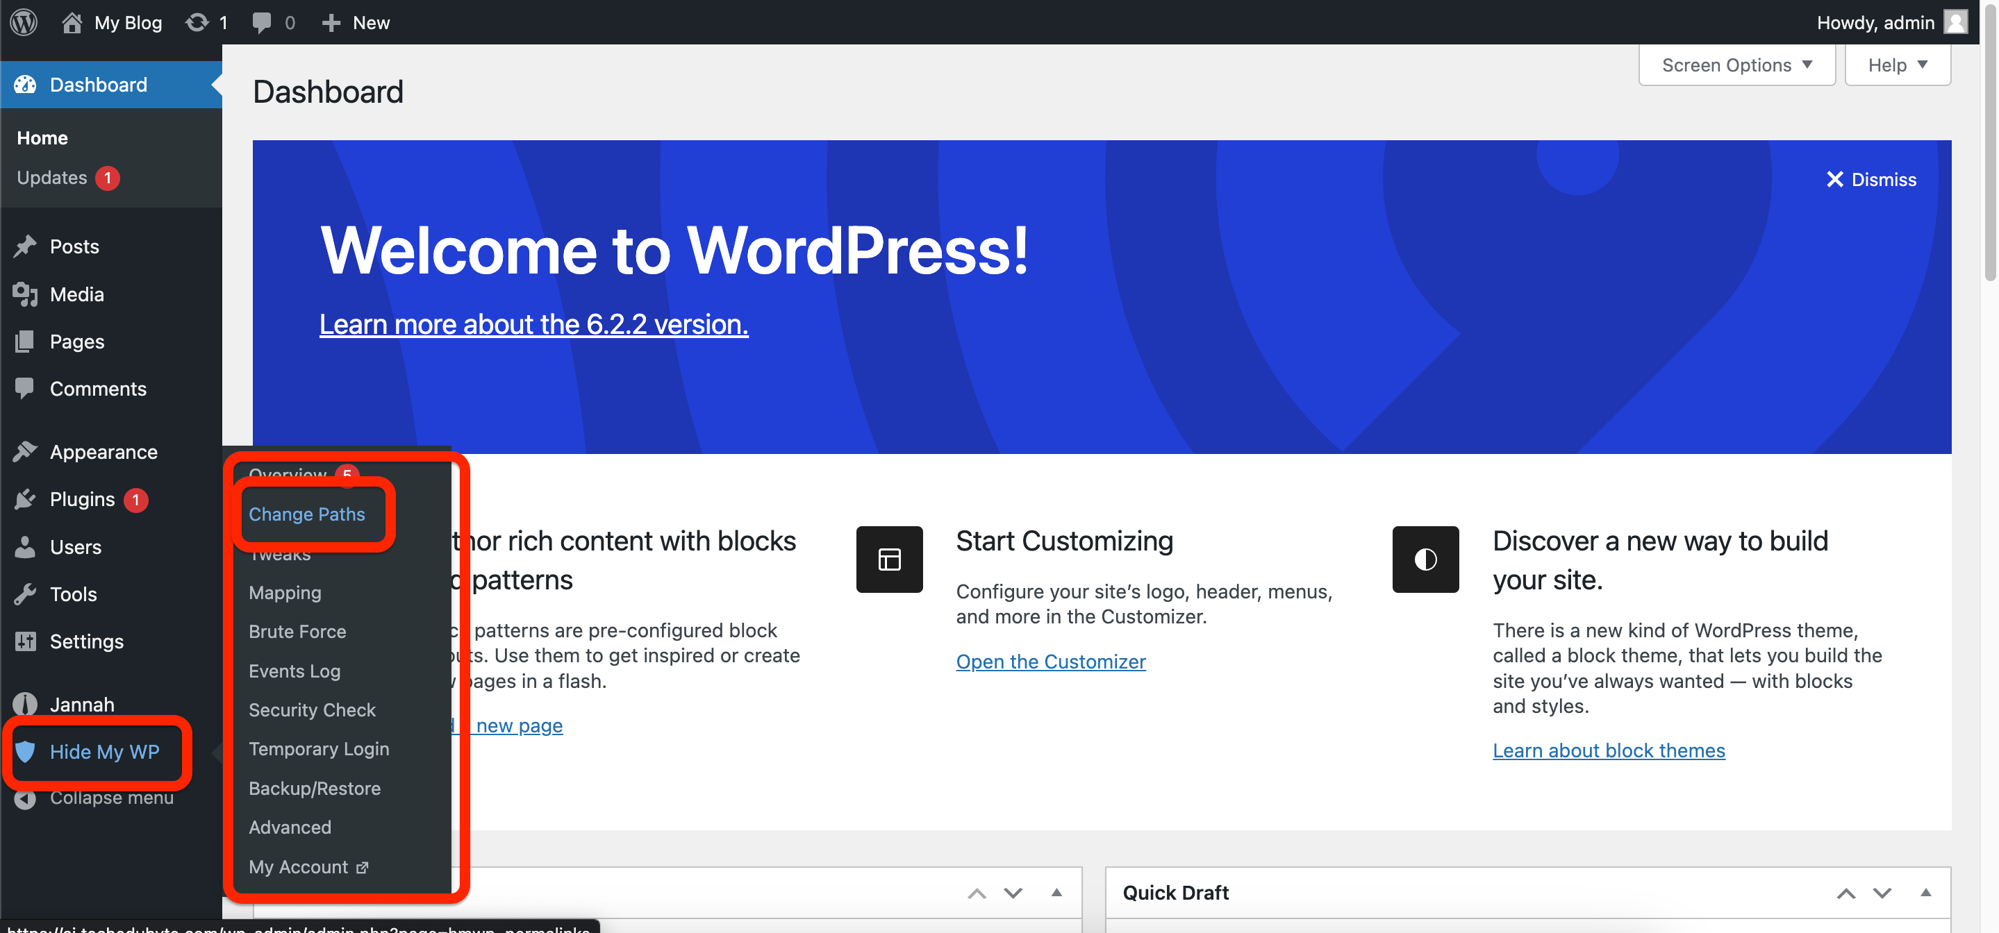This screenshot has height=933, width=1999.
Task: Click the Start Customizing layout icon
Action: pos(888,560)
